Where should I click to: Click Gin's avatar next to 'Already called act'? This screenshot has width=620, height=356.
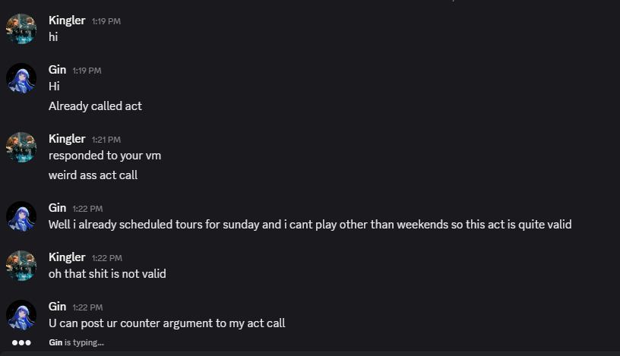pyautogui.click(x=21, y=78)
